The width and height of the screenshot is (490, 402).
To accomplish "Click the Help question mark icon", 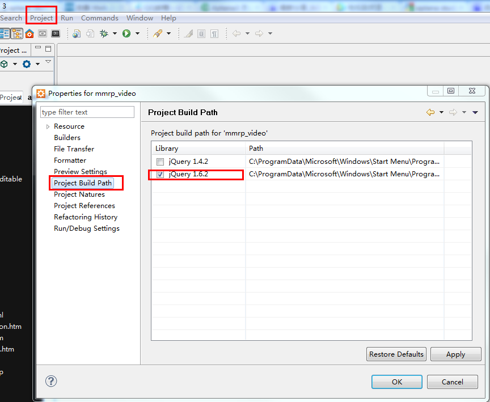I will click(51, 381).
